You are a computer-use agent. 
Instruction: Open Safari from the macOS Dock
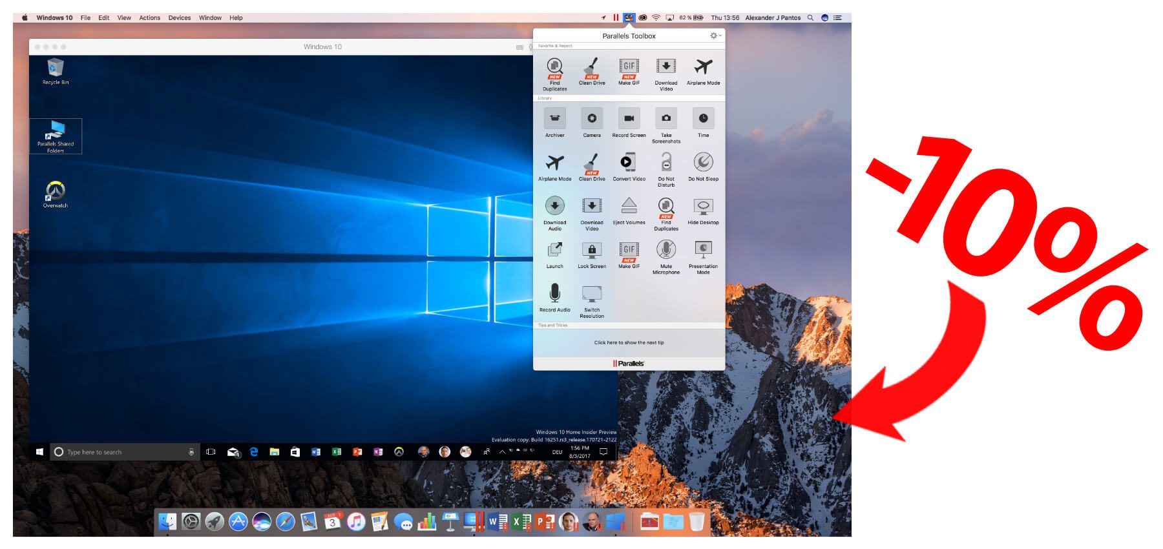[285, 521]
